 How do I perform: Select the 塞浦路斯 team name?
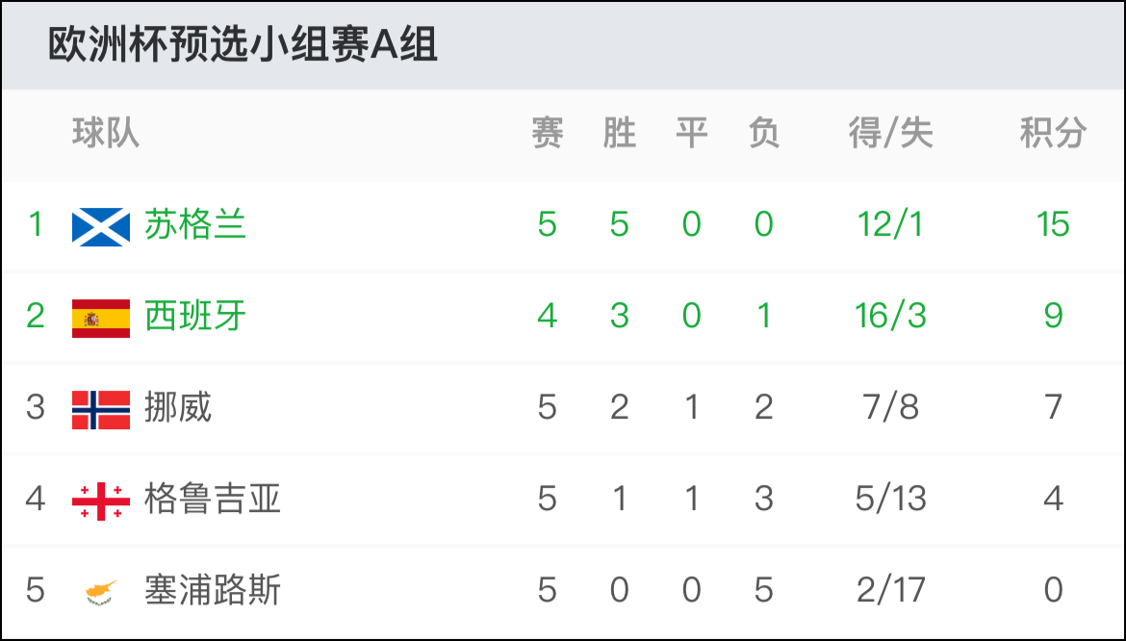(x=213, y=590)
